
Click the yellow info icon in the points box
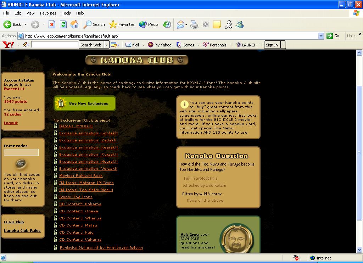184,104
